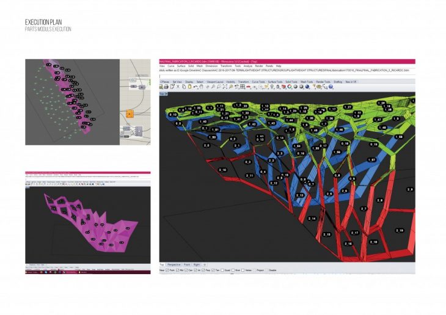Select the part label 2_14 in viewport

coord(312,218)
